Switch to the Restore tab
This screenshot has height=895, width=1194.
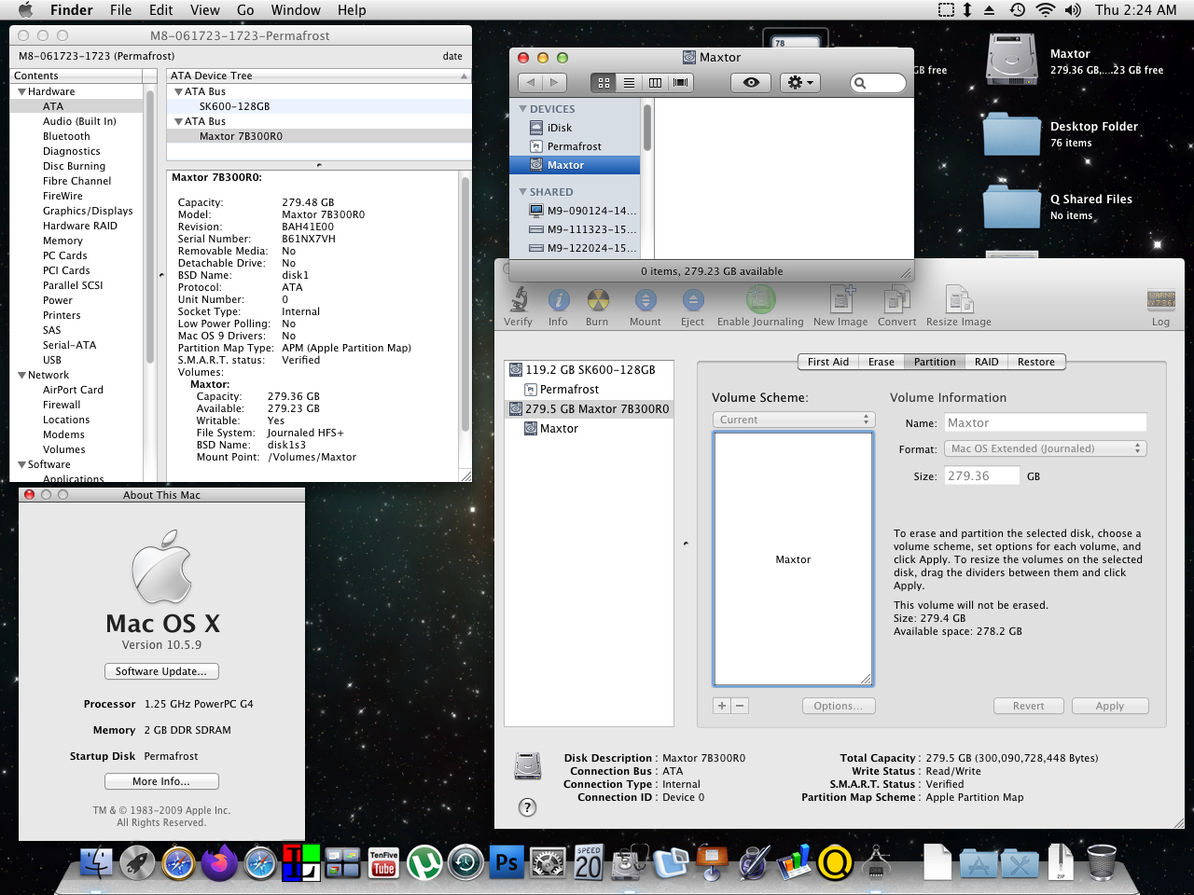1035,362
